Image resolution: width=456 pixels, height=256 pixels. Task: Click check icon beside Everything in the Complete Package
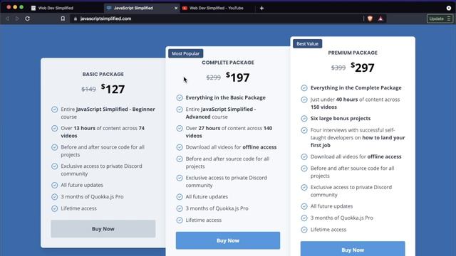[x=304, y=88]
